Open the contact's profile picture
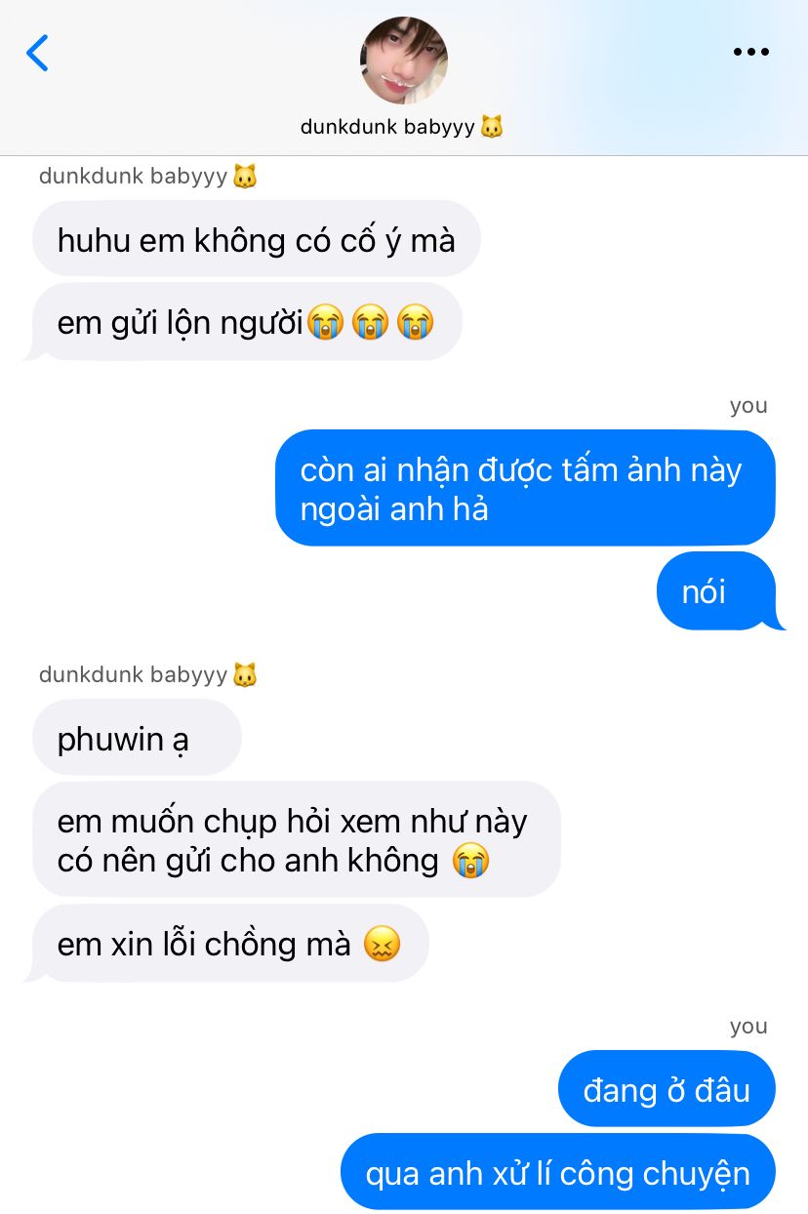This screenshot has width=808, height=1214. point(404,61)
